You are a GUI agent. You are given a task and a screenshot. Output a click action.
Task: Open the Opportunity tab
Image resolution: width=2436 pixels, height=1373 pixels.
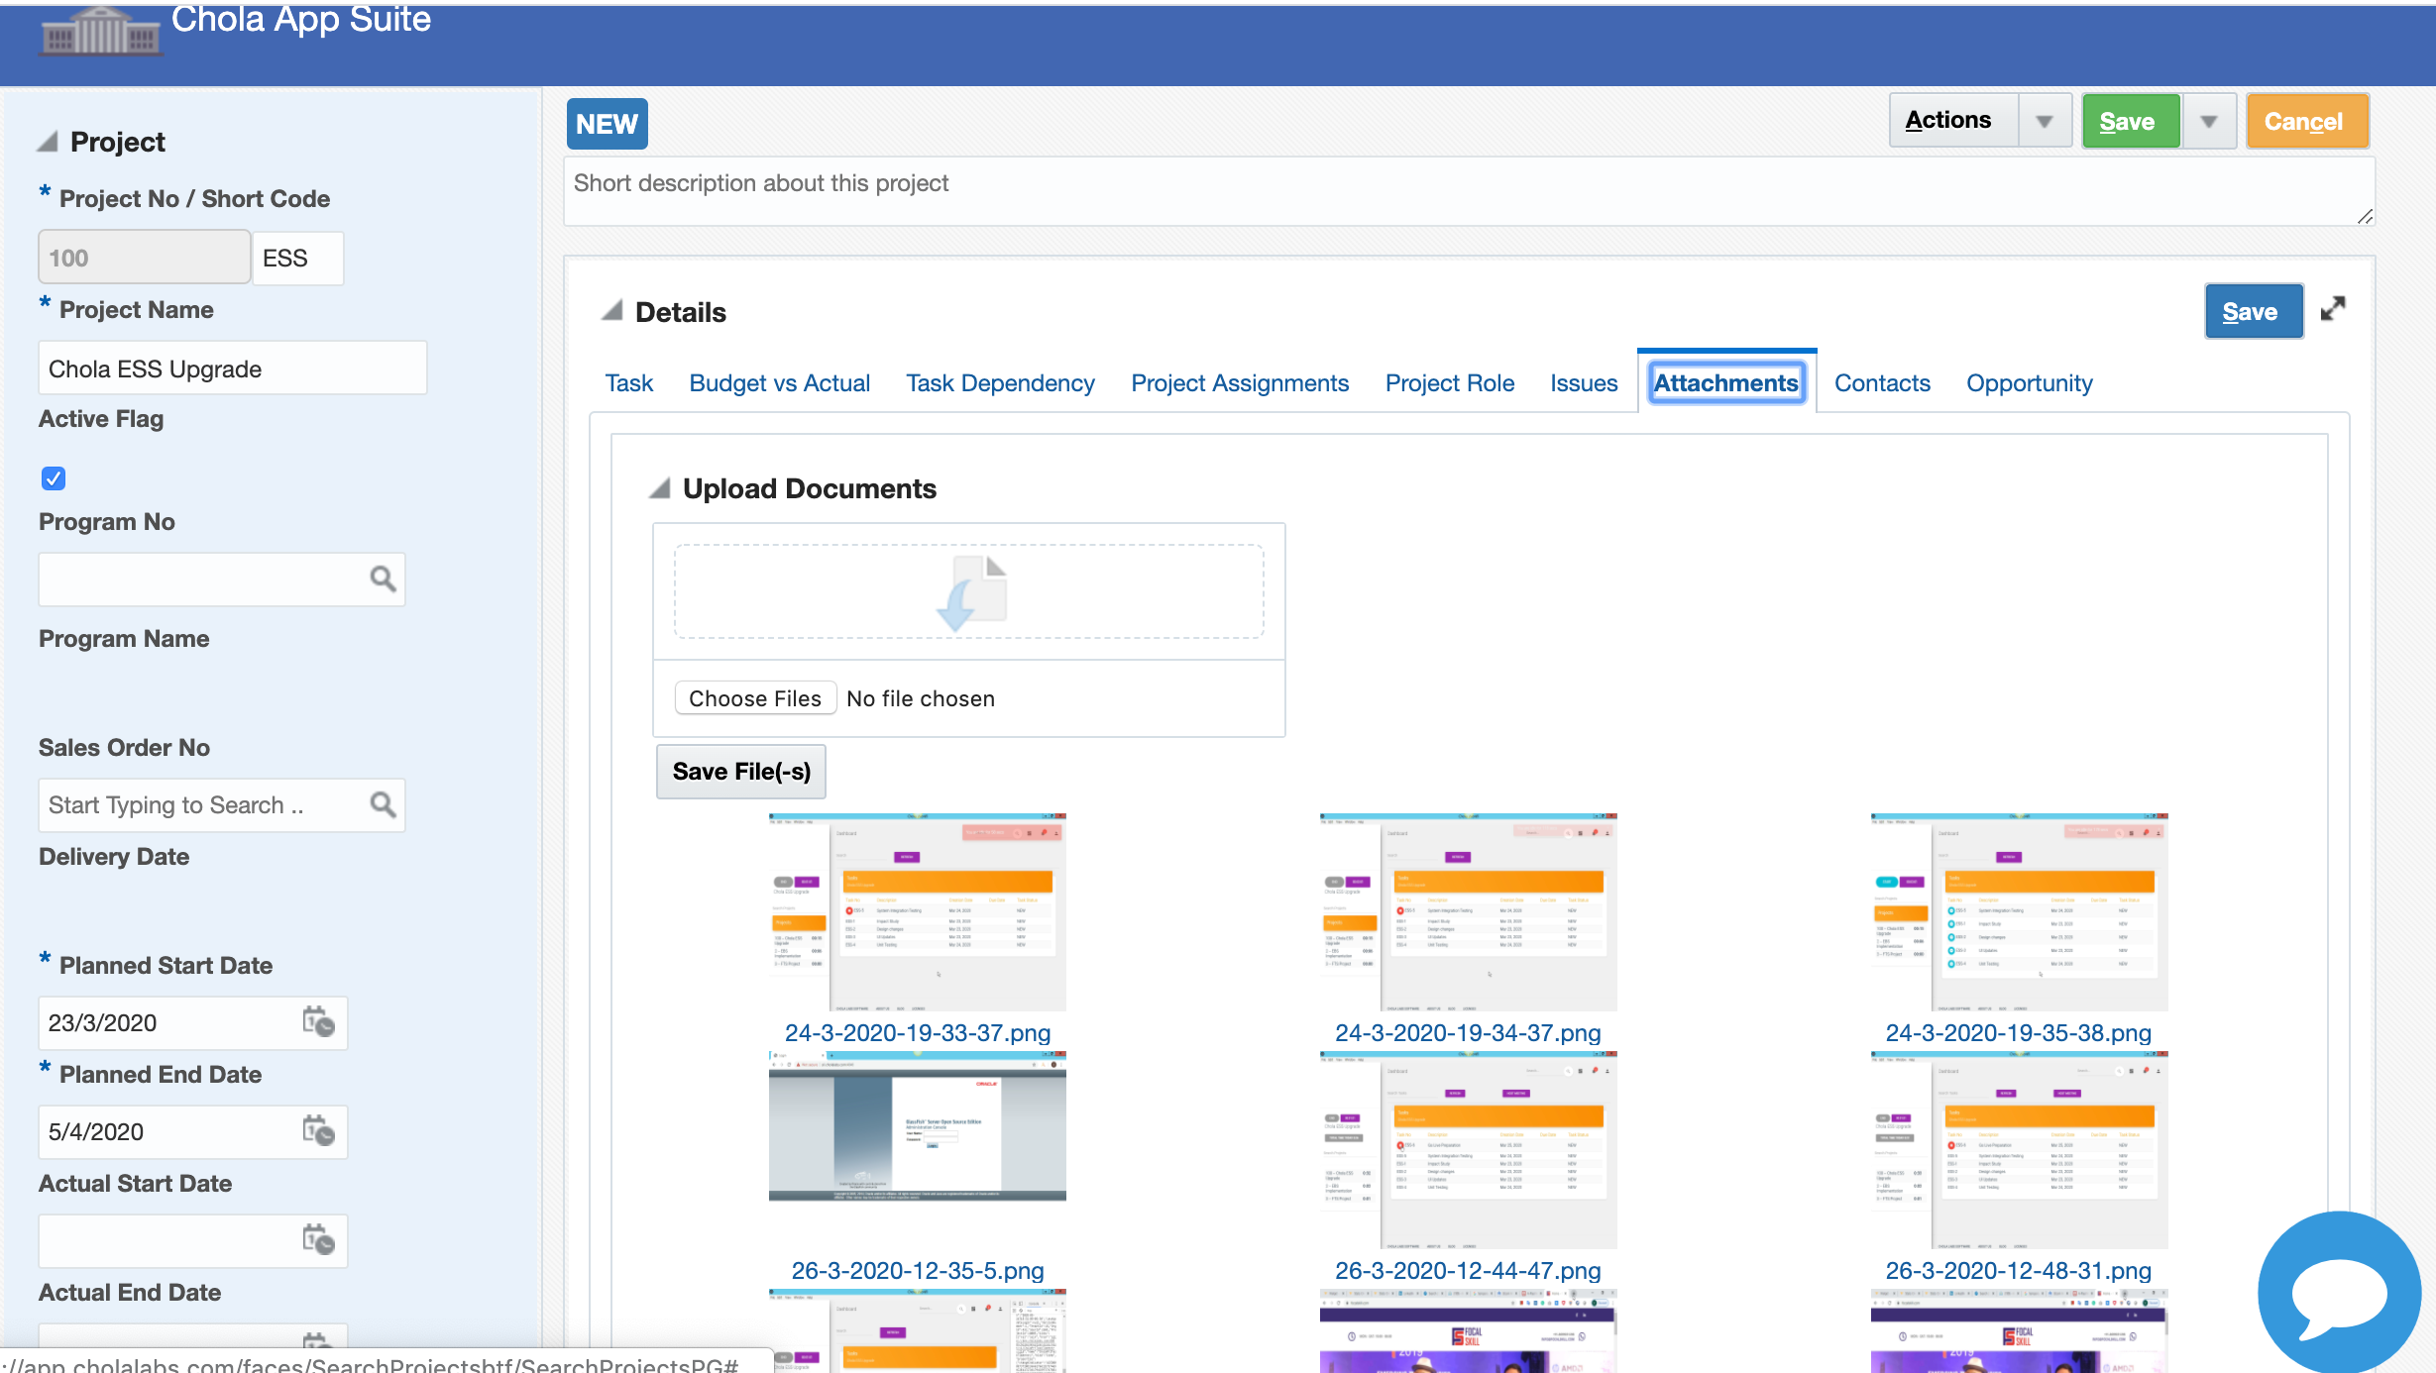[2029, 383]
